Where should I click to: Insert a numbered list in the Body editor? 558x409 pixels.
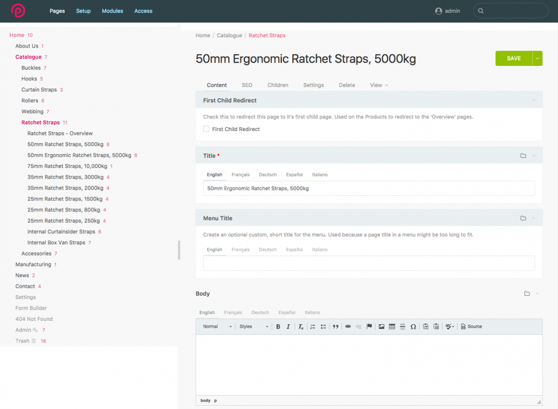312,326
